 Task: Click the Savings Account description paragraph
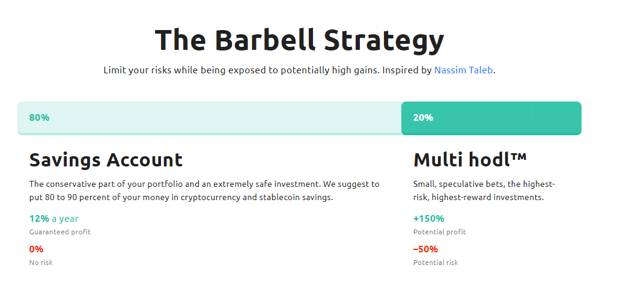(204, 191)
